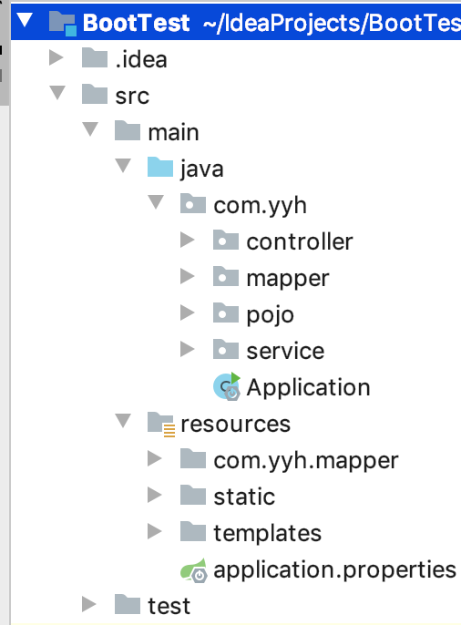Viewport: 461px width, 625px height.
Task: Click the BootTest module folder icon
Action: [63, 23]
